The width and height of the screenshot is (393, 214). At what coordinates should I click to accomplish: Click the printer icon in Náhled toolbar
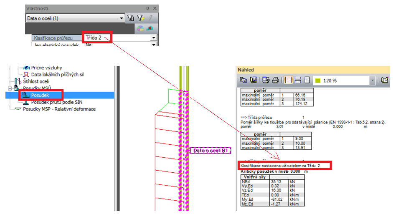(275, 80)
